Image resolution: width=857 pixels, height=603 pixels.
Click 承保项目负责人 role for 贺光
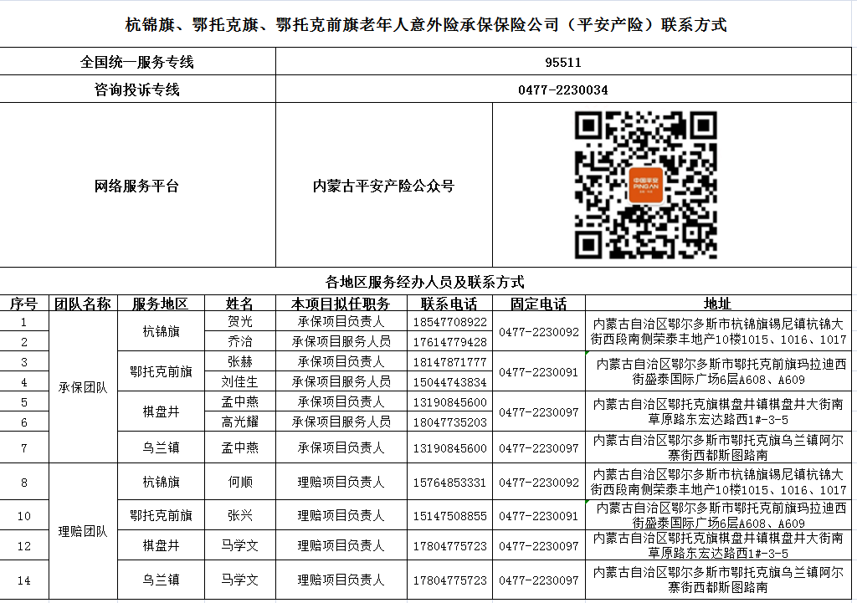(x=341, y=321)
